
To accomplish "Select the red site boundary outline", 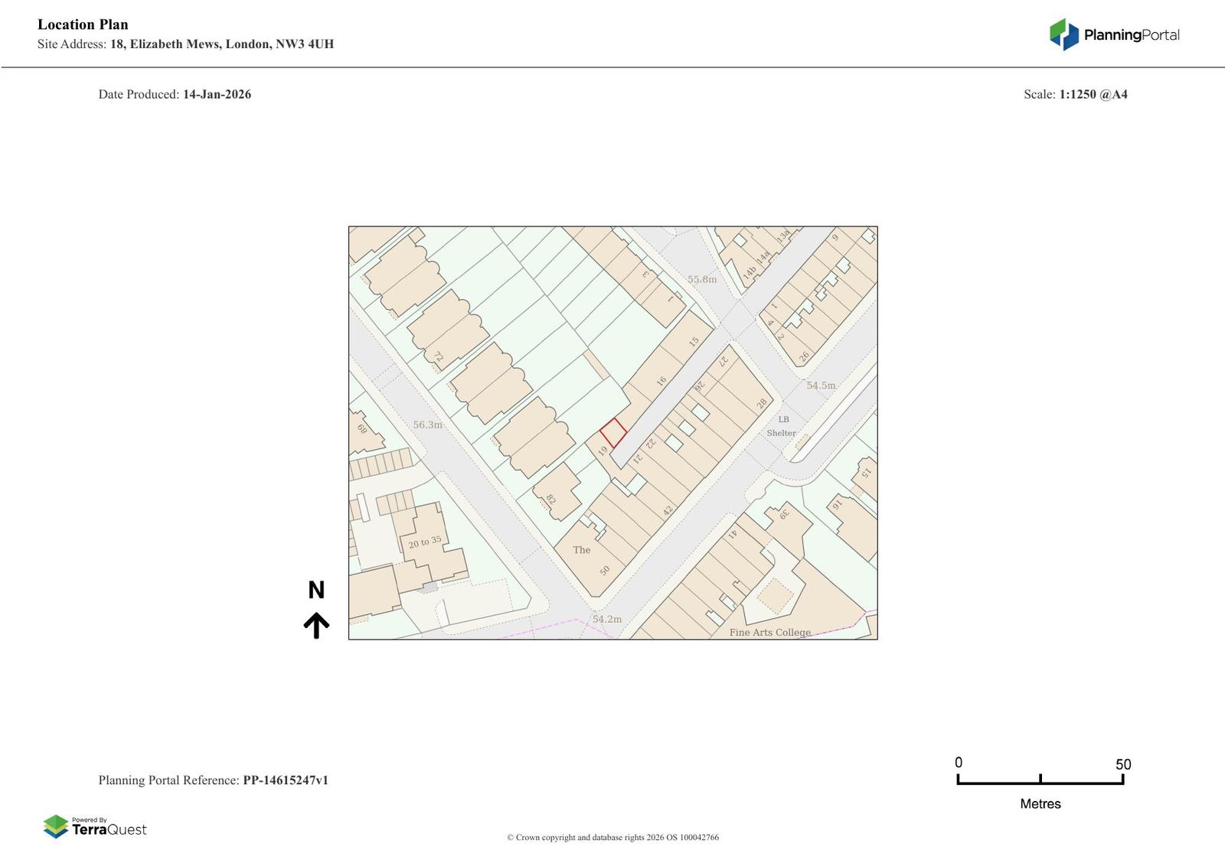I will point(612,433).
